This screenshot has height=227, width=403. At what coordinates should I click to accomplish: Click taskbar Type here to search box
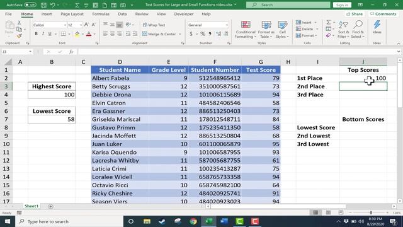coord(69,221)
